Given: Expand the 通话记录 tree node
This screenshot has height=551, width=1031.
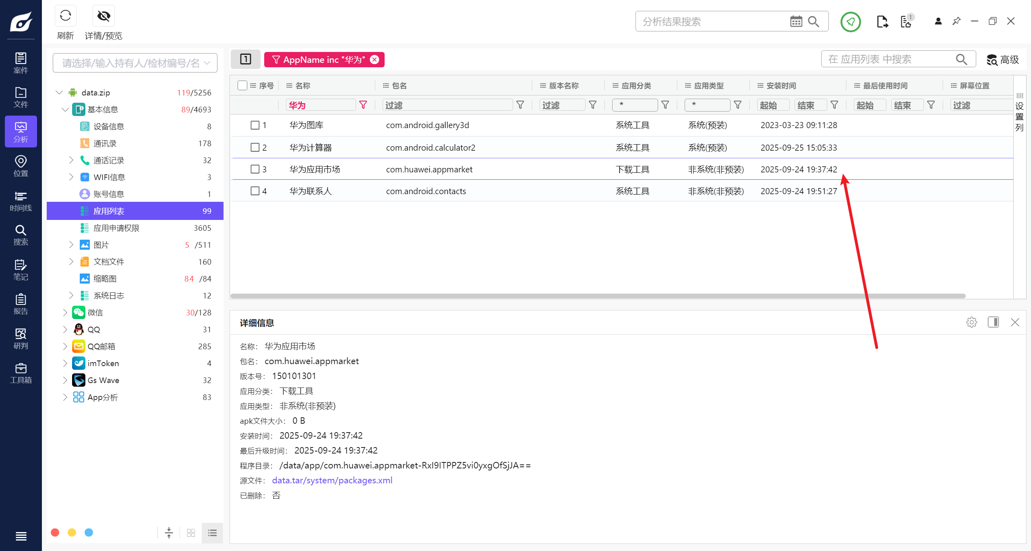Looking at the screenshot, I should click(x=71, y=160).
